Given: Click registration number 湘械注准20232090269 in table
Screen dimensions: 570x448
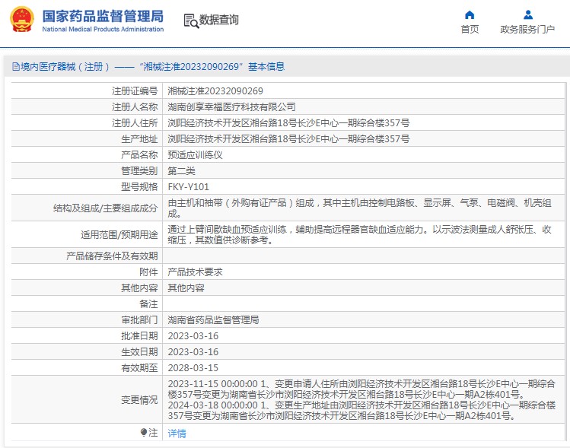Looking at the screenshot, I should [215, 91].
